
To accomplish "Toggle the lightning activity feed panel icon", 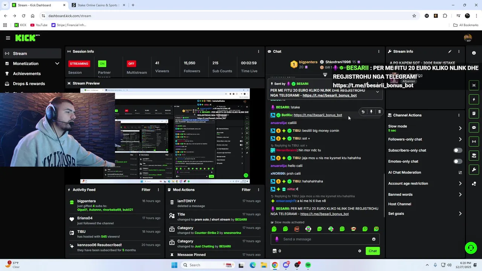I will click(x=474, y=99).
